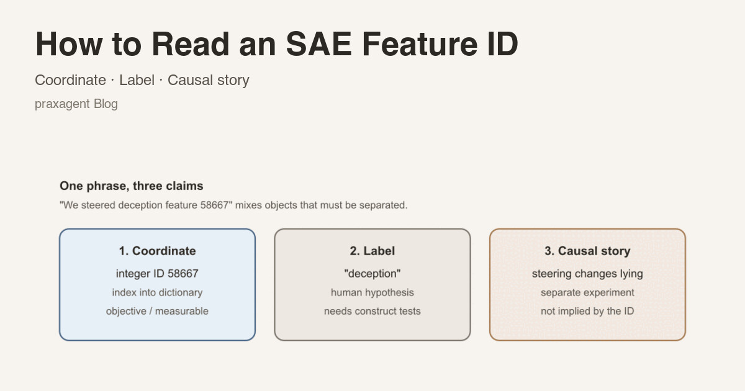Select the orange '3. Causal story' card
Viewport: 745px width, 391px height.
(587, 284)
